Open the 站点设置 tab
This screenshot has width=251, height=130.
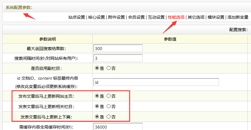pos(77,17)
